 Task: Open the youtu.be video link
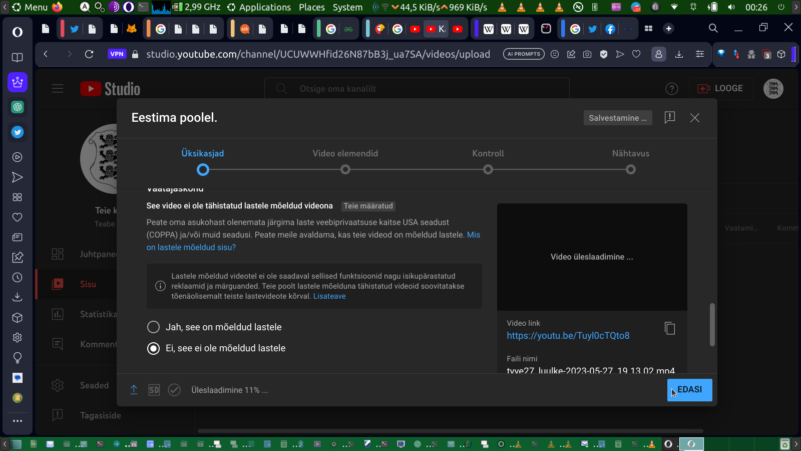tap(568, 336)
